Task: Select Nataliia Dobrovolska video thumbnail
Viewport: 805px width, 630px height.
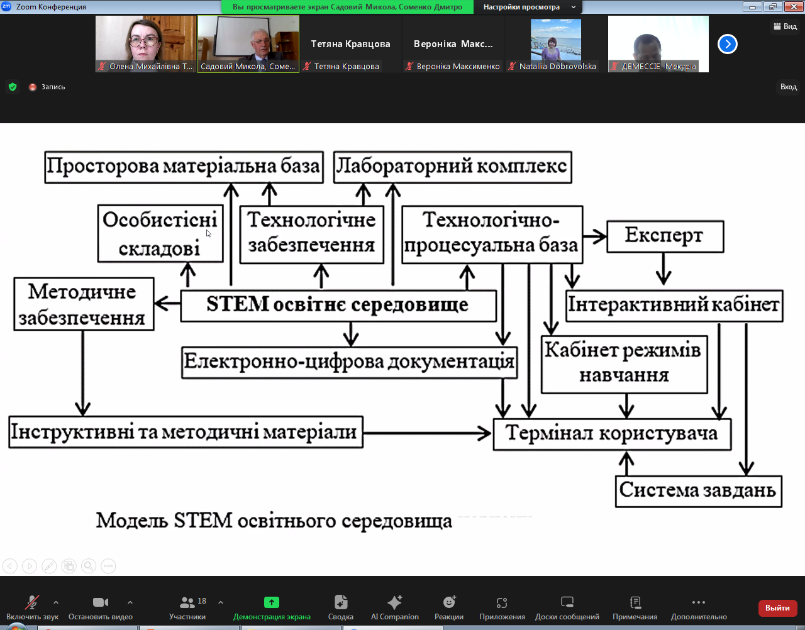Action: coord(556,44)
